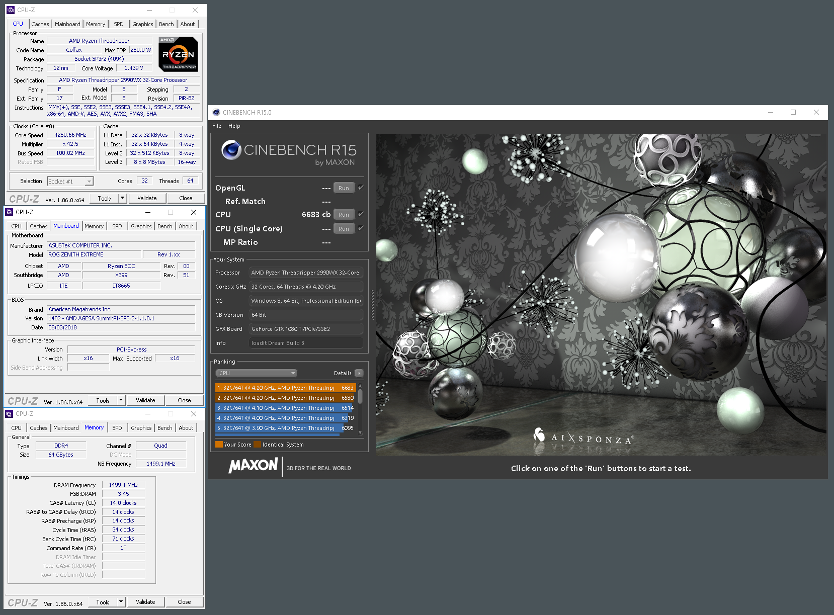Click the CPU-Z app icon in top window title bar
This screenshot has height=615, width=834.
pos(10,10)
